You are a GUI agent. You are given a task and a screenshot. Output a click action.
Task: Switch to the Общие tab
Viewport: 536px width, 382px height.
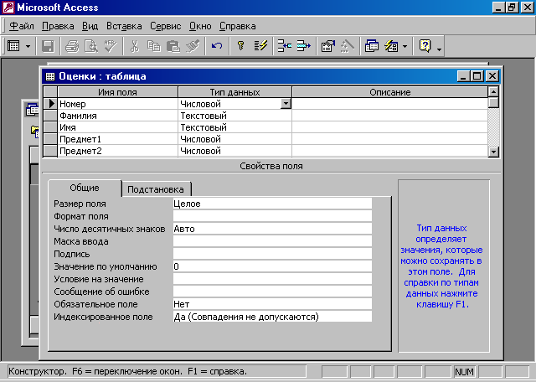(x=85, y=188)
